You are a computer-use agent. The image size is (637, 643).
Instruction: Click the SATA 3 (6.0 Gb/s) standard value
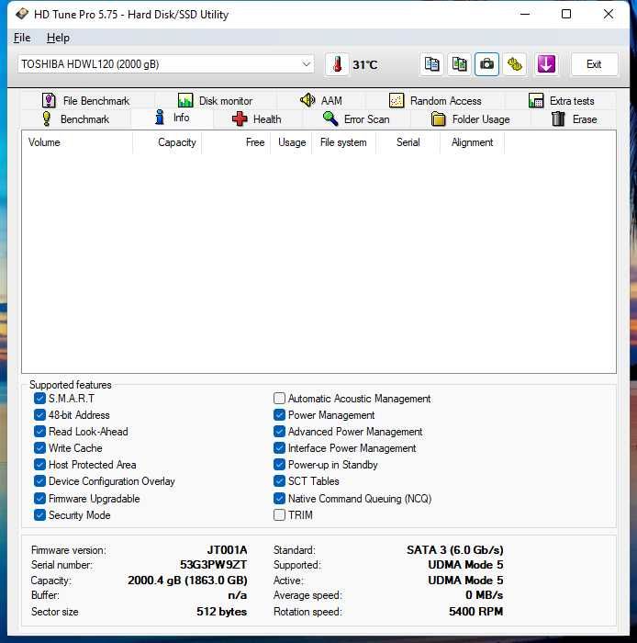point(455,550)
